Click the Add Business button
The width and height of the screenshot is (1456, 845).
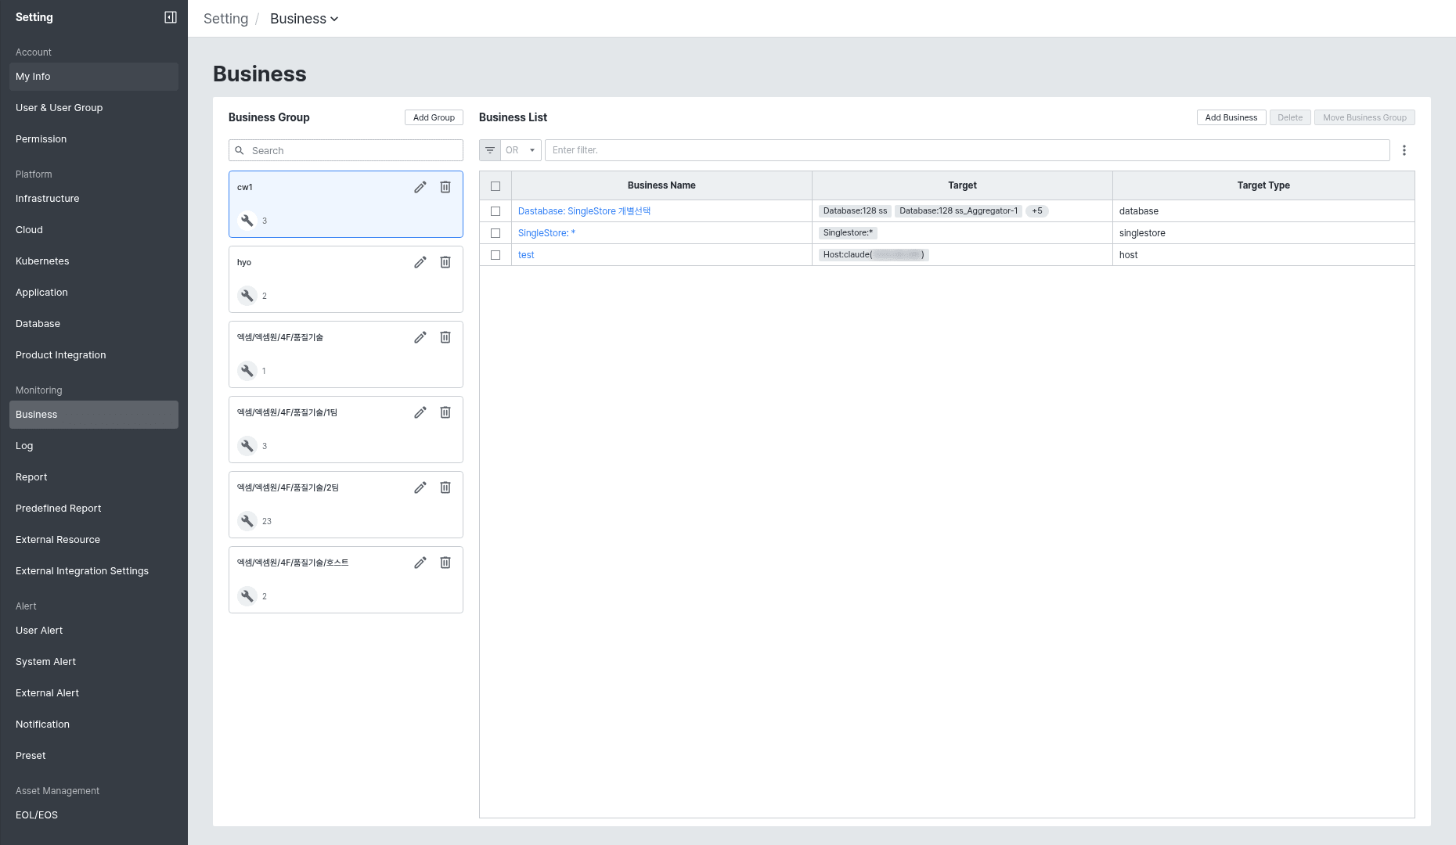click(x=1231, y=117)
